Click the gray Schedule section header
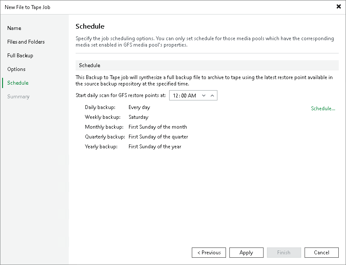346x265 pixels. [207, 65]
